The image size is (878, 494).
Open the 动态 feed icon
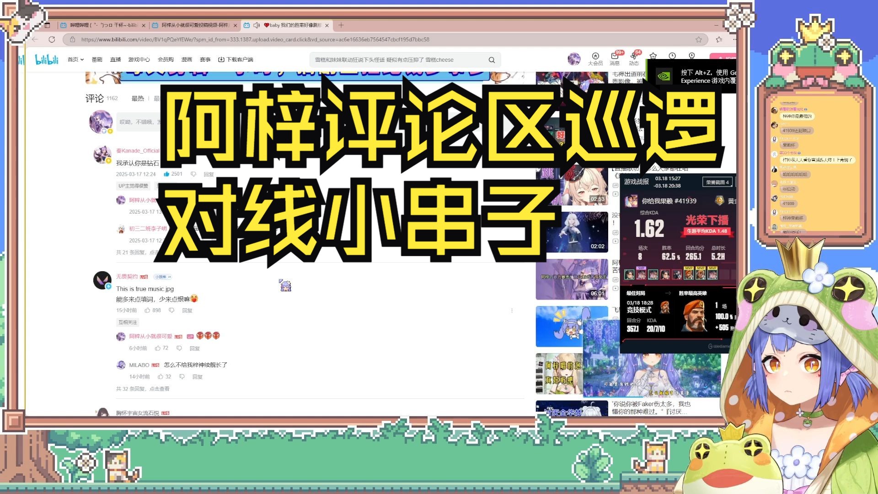(x=634, y=59)
